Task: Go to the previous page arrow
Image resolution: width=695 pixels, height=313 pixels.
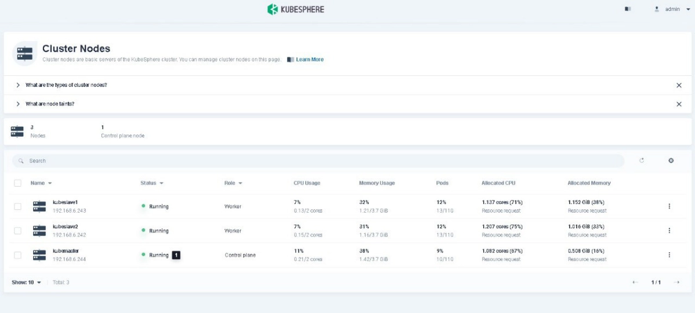Action: (635, 282)
